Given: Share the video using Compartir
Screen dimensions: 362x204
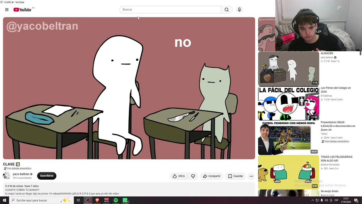Looking at the screenshot, I should tap(212, 176).
